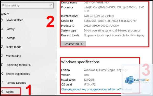Select the 64-bit operating system text
Image resolution: width=153 pixels, height=96 pixels.
tap(112, 30)
